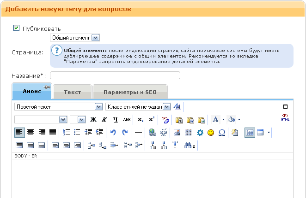Center align the text
Viewport: 306px width, 198px height.
31,133
